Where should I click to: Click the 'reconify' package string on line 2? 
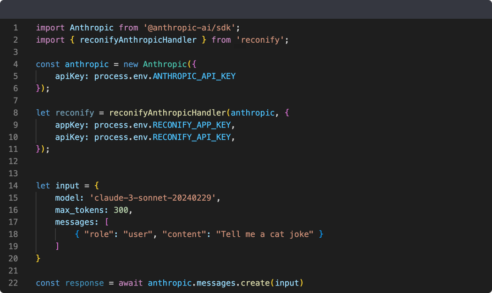tap(261, 40)
